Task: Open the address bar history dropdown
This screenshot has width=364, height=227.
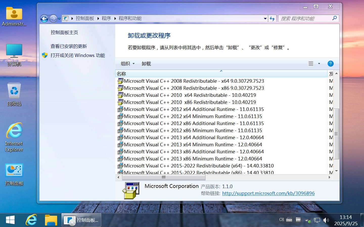Action: click(265, 18)
